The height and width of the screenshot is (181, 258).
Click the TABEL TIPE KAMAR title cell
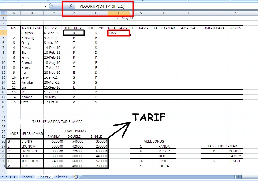click(x=222, y=146)
